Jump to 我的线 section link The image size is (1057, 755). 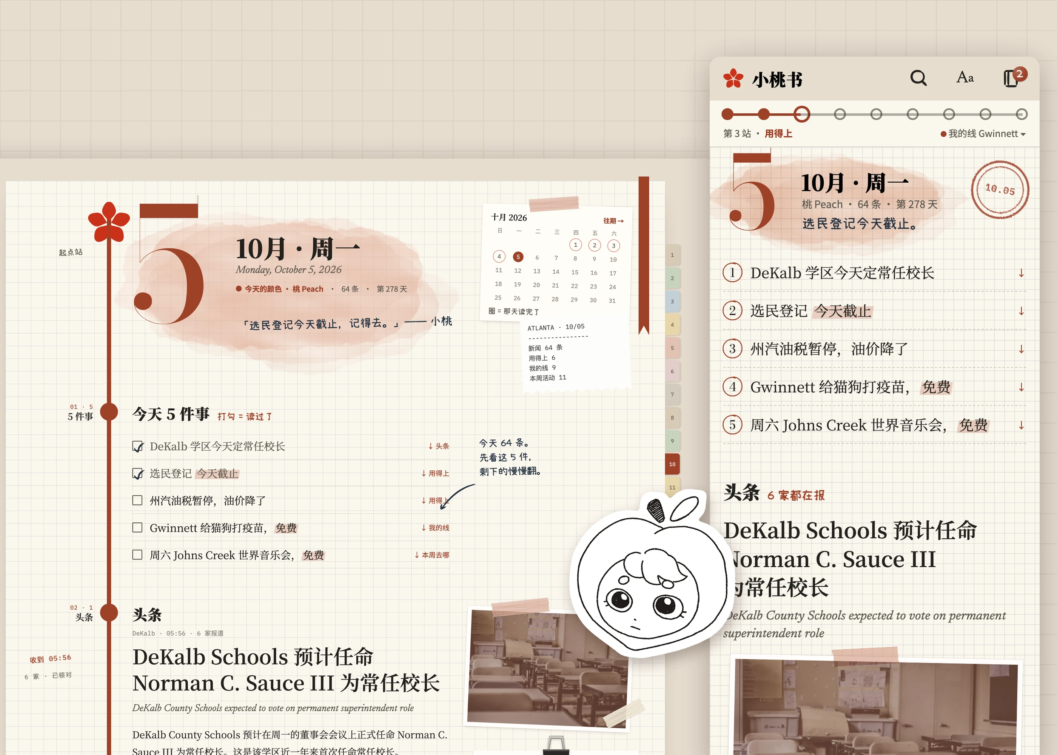click(435, 528)
